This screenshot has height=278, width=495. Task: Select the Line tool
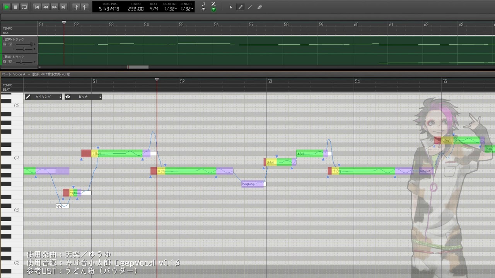click(250, 7)
